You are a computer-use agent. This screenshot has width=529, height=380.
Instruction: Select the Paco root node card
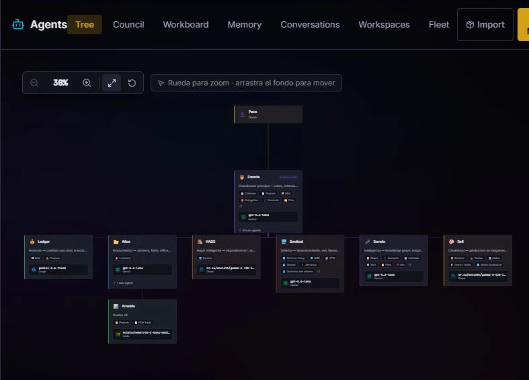(x=268, y=114)
